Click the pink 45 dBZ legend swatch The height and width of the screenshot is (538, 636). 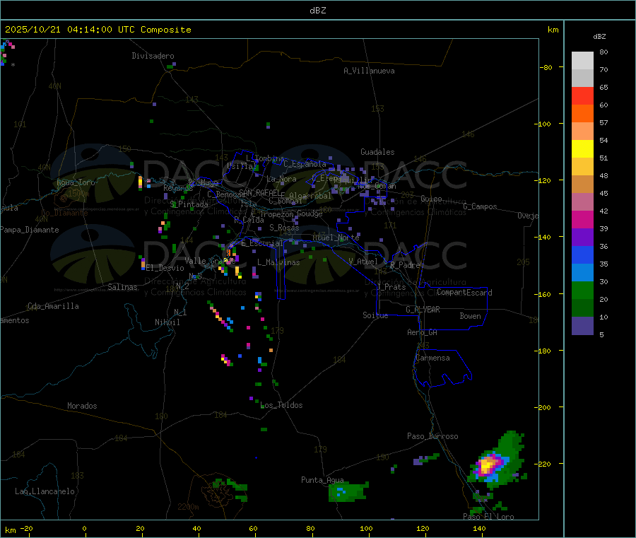(x=582, y=201)
